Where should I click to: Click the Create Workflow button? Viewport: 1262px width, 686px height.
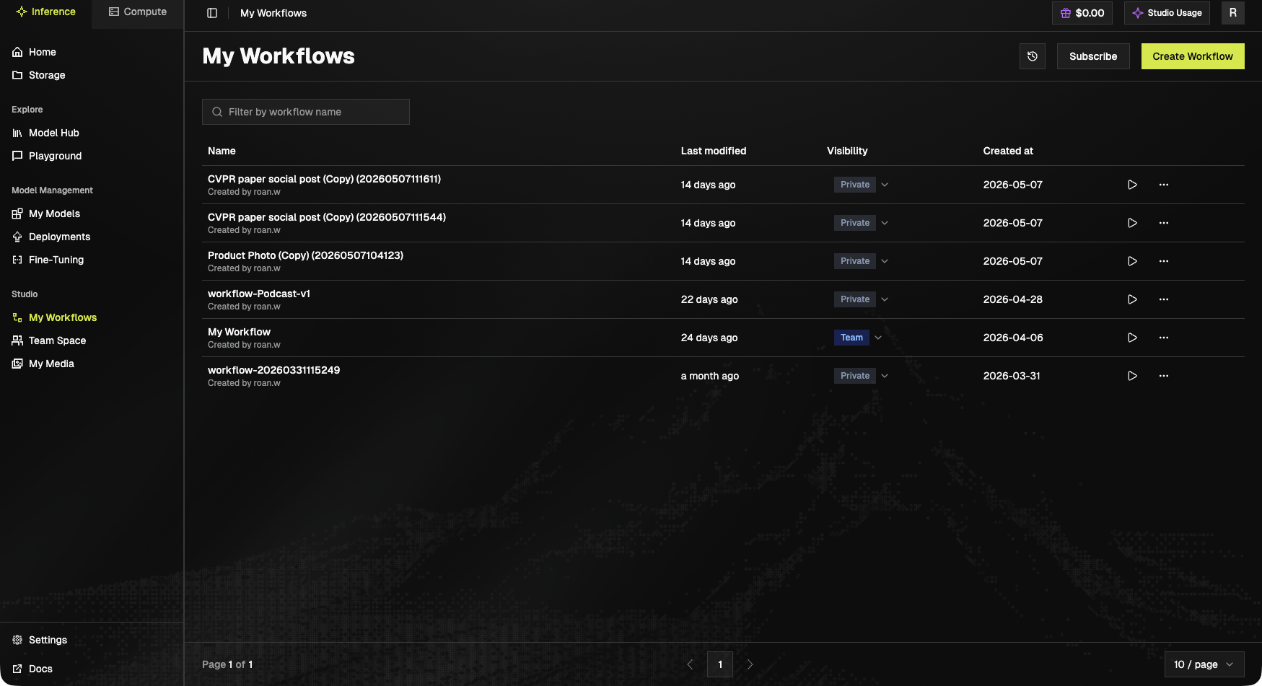pyautogui.click(x=1193, y=56)
